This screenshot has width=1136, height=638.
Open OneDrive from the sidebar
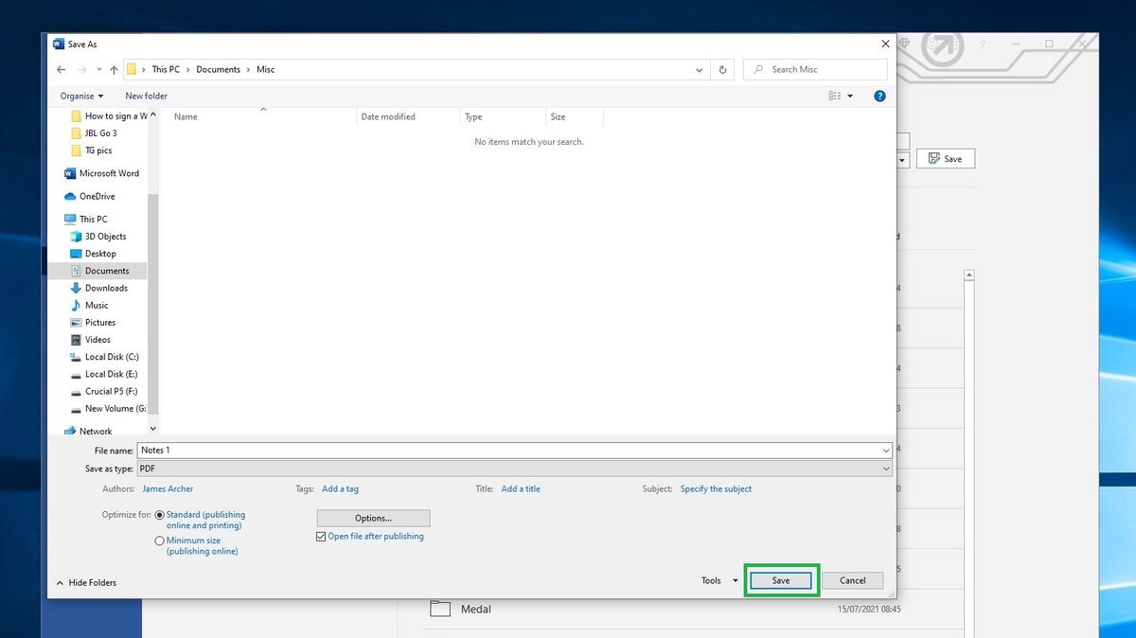click(x=98, y=196)
